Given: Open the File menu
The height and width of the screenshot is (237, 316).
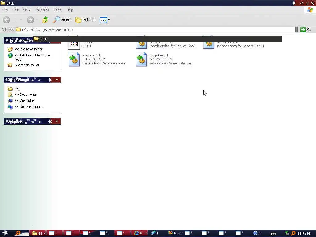Looking at the screenshot, I should tap(5, 10).
